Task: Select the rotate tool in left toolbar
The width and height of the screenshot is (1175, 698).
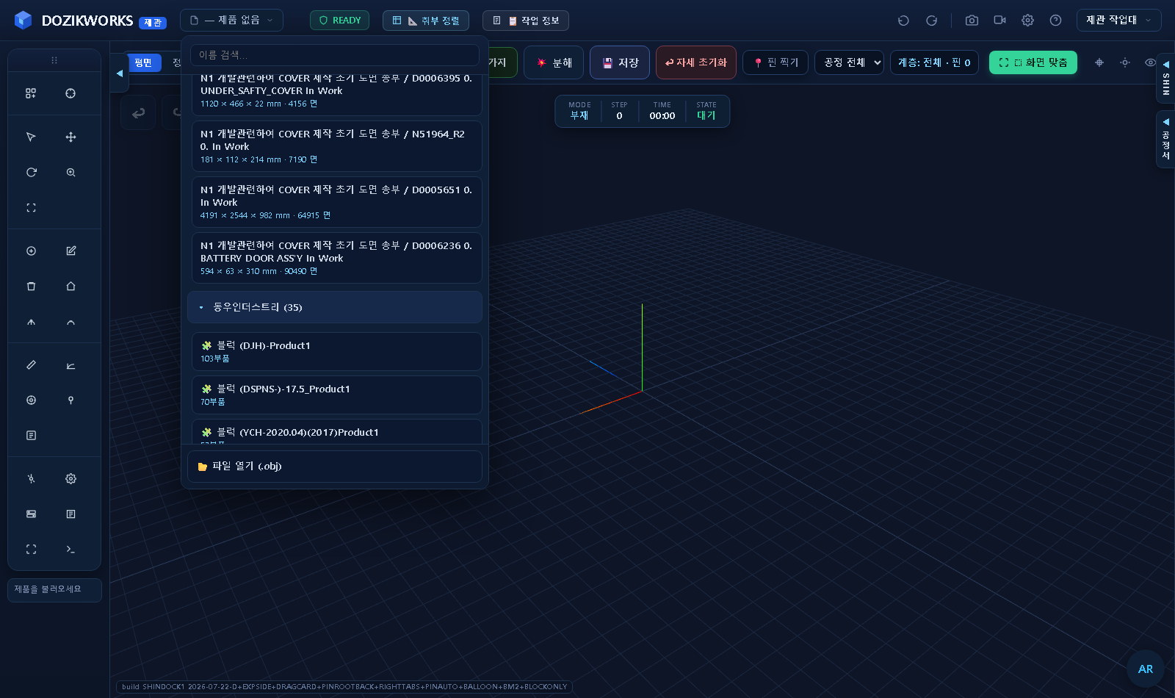Action: [31, 173]
